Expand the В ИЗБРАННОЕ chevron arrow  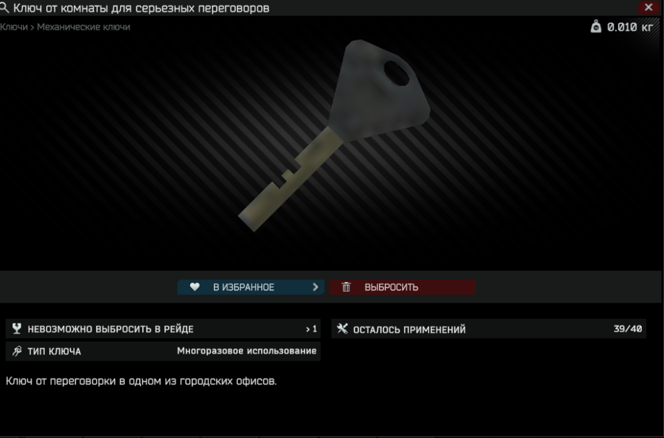click(x=316, y=287)
